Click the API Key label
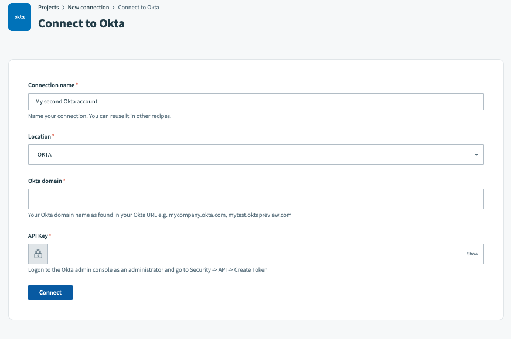This screenshot has width=511, height=339. coord(38,236)
